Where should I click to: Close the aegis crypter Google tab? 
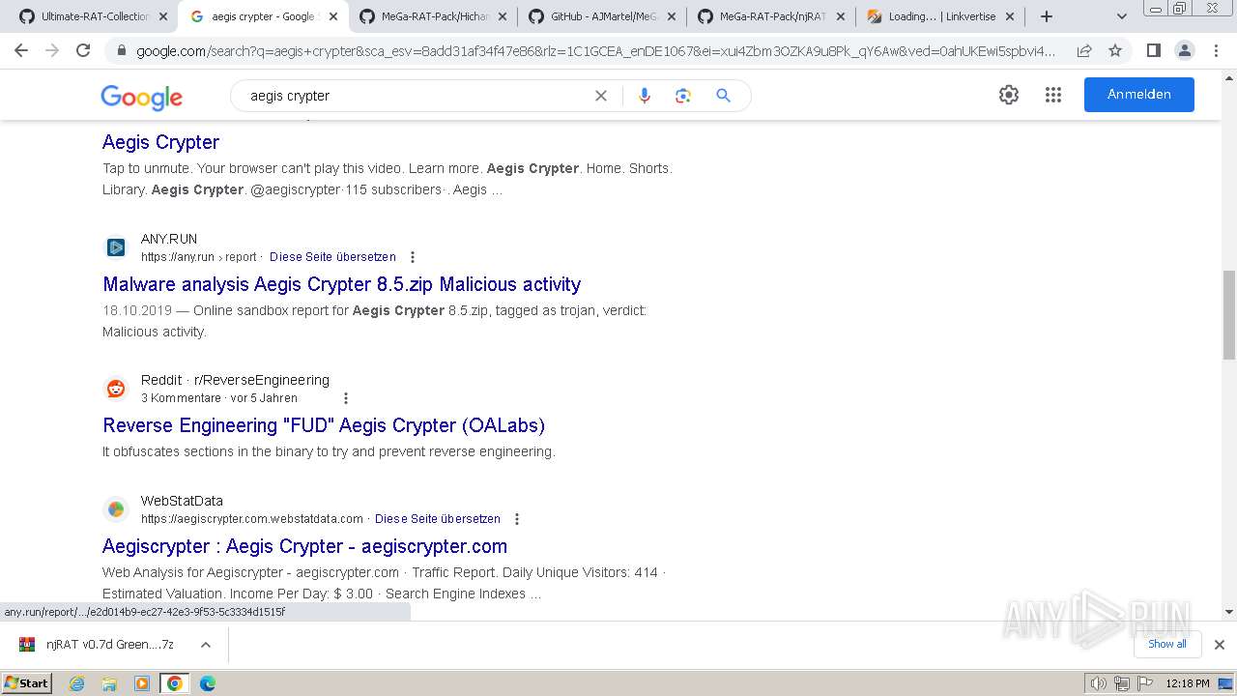tap(333, 16)
